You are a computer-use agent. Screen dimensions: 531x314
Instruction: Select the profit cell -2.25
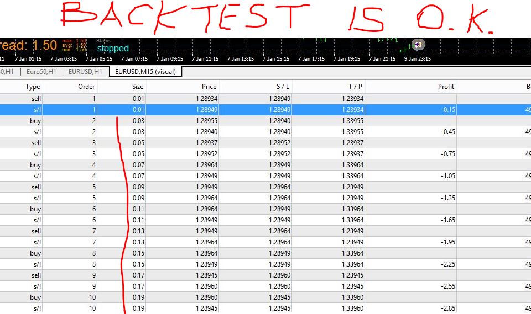tap(448, 264)
